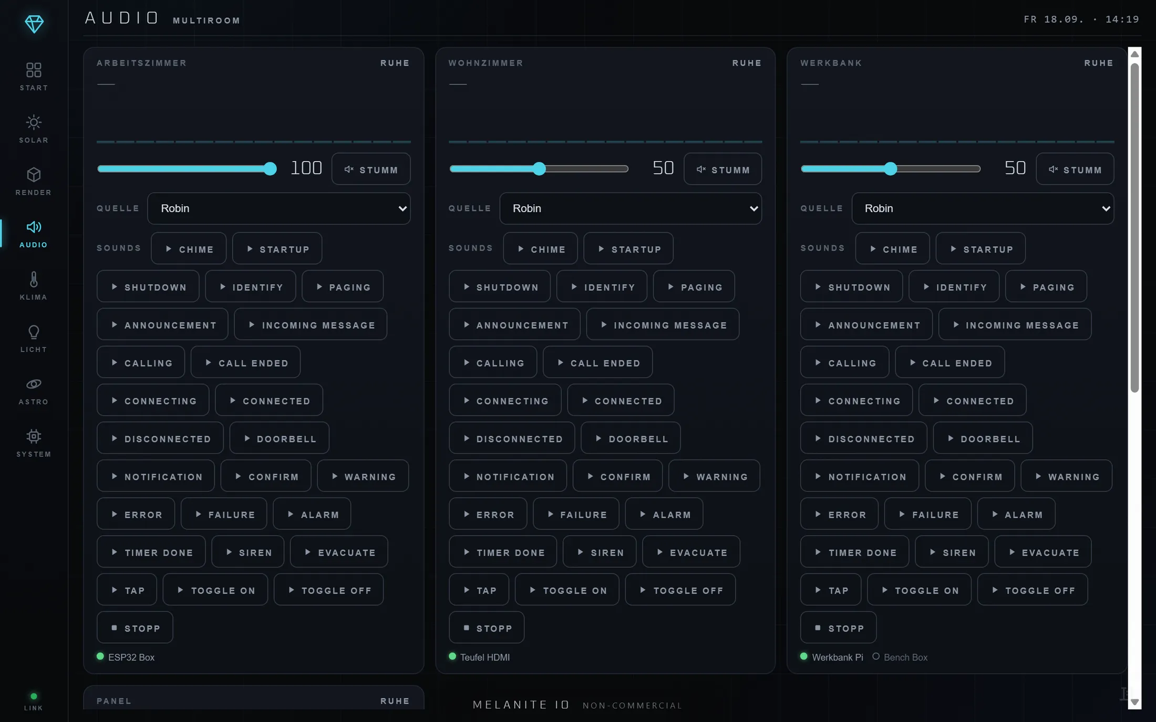The image size is (1156, 722).
Task: Select the Bench Box output device
Action: click(x=900, y=657)
